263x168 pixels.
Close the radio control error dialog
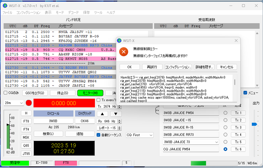(x=236, y=41)
